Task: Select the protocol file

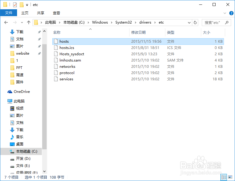Action: coord(138,73)
